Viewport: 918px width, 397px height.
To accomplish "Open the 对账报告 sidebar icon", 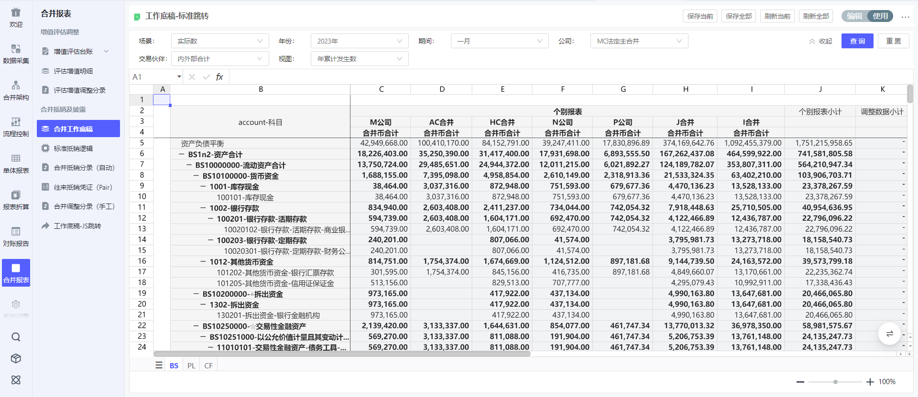I will [x=16, y=236].
